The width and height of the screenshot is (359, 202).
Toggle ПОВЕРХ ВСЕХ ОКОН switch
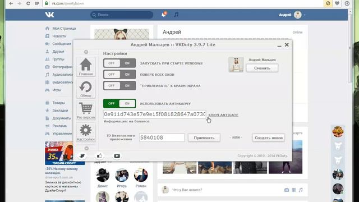click(x=119, y=74)
